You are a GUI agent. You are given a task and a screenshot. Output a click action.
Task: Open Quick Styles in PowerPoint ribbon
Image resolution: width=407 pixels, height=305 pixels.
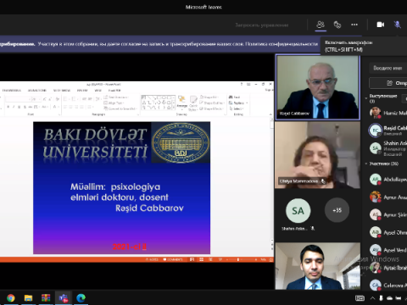tap(193, 103)
